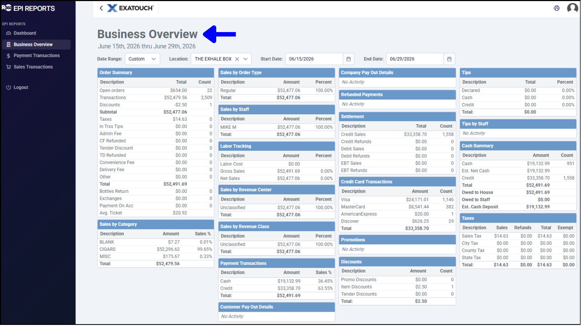Viewport: 582px width, 326px height.
Task: Click the Order Summary panel header
Action: click(156, 73)
